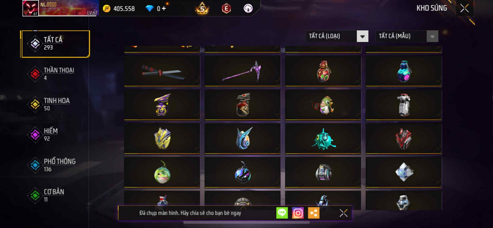Open the TẤT CẢ (LOẠI) filter box
Image resolution: width=493 pixels, height=228 pixels.
pyautogui.click(x=337, y=36)
